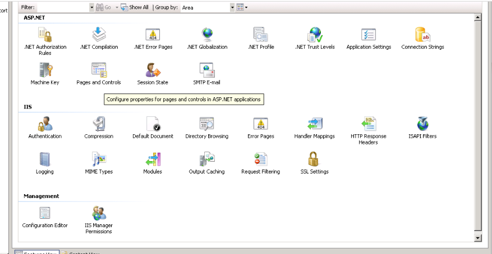Viewport: 492px width, 254px height.
Task: Click the Go filter button
Action: [104, 7]
